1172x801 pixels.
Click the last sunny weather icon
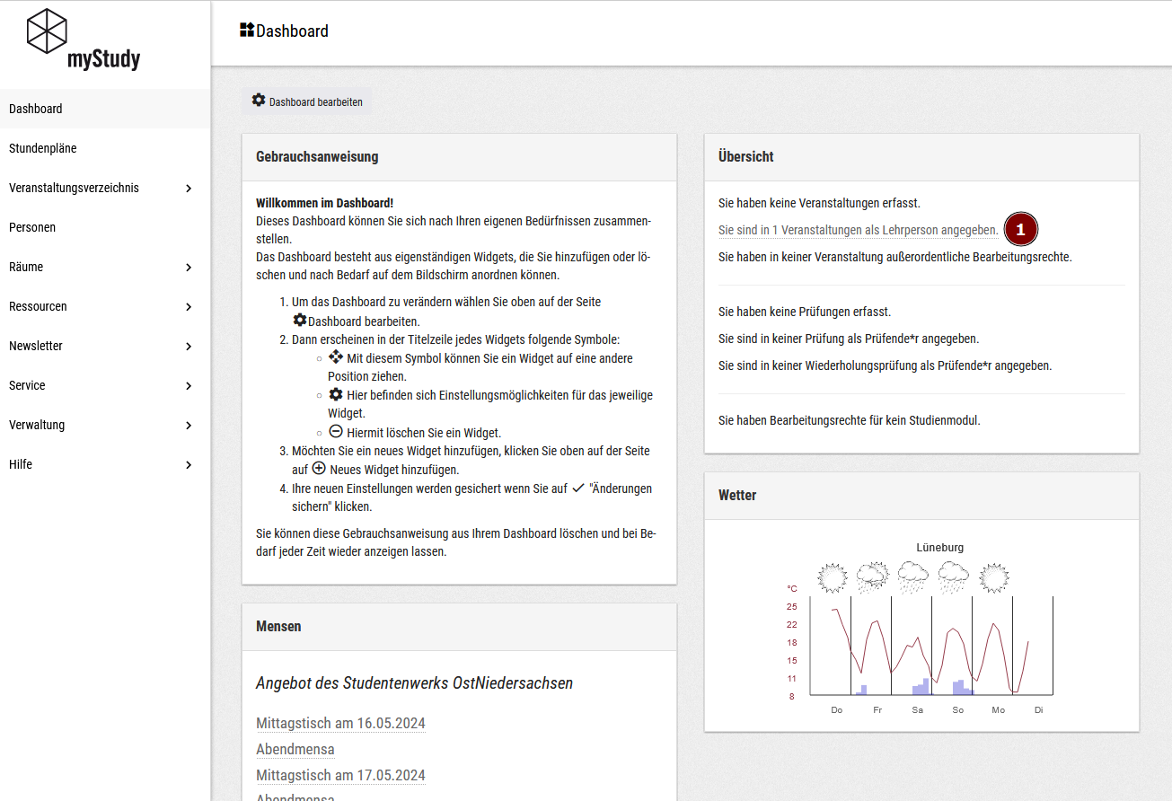(994, 577)
